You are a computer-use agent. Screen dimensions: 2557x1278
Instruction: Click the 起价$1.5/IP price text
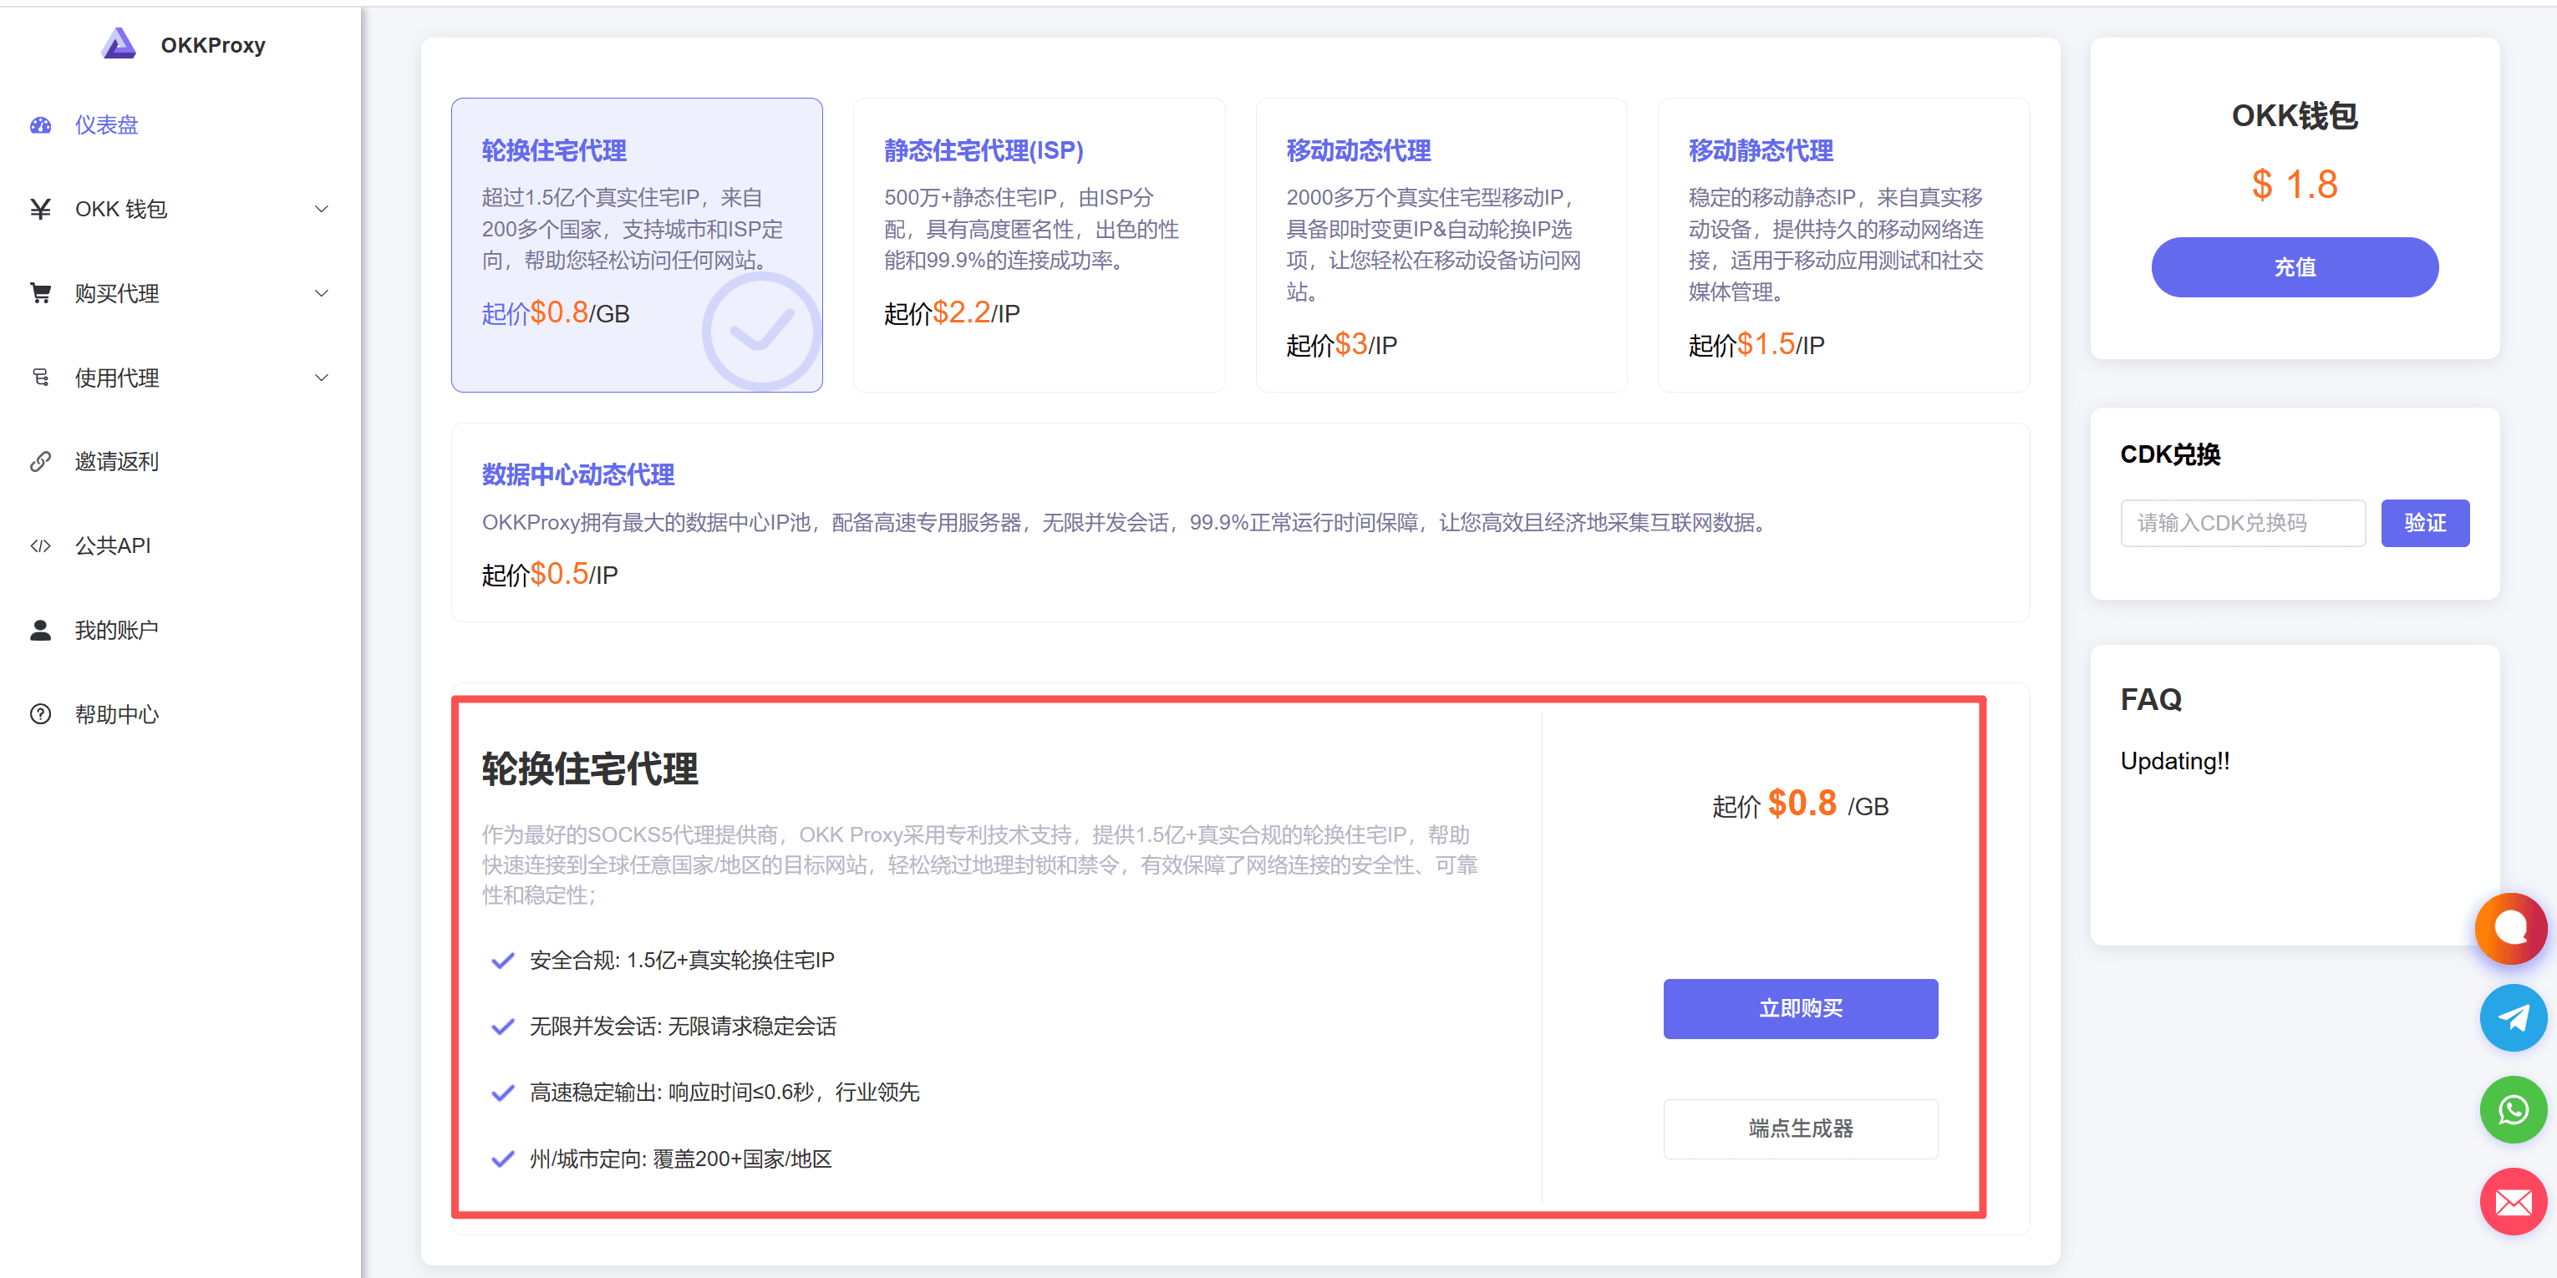click(1756, 345)
